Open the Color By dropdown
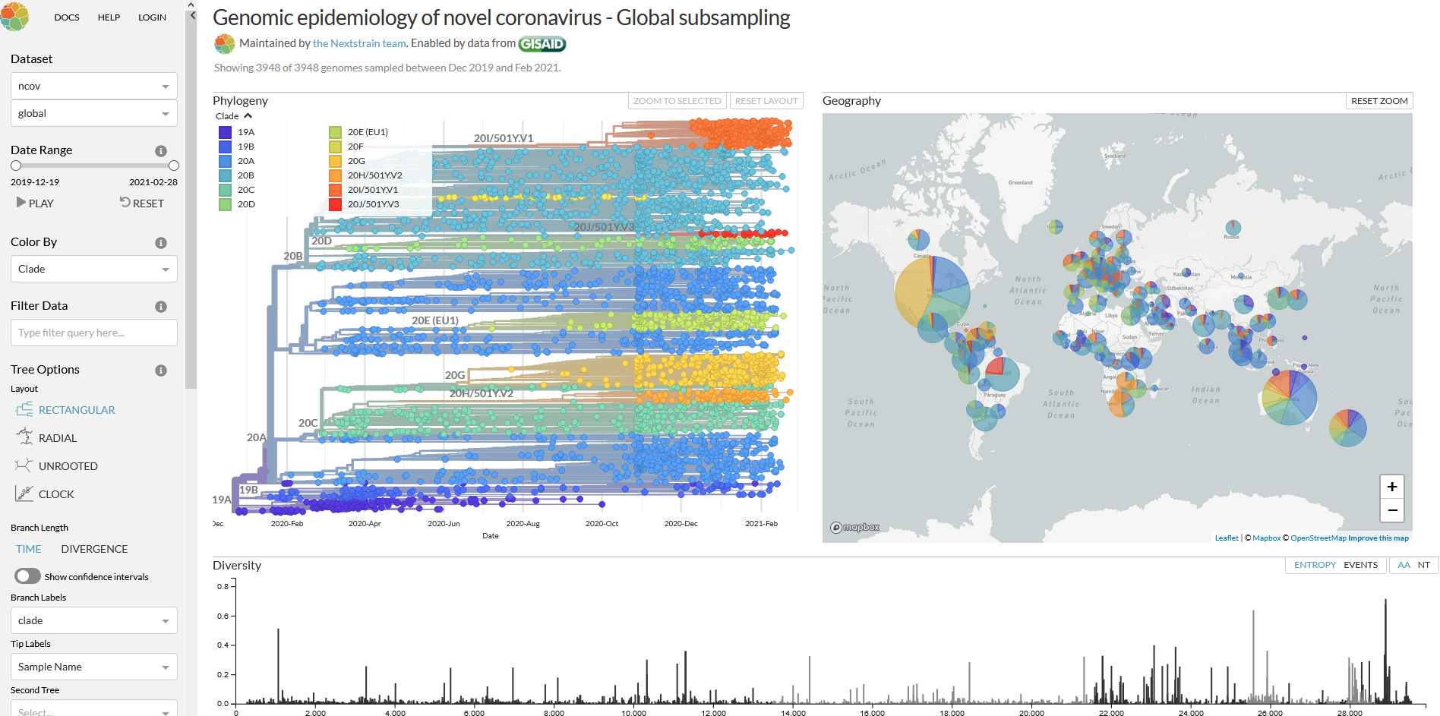Viewport: 1440px width, 716px height. point(93,269)
